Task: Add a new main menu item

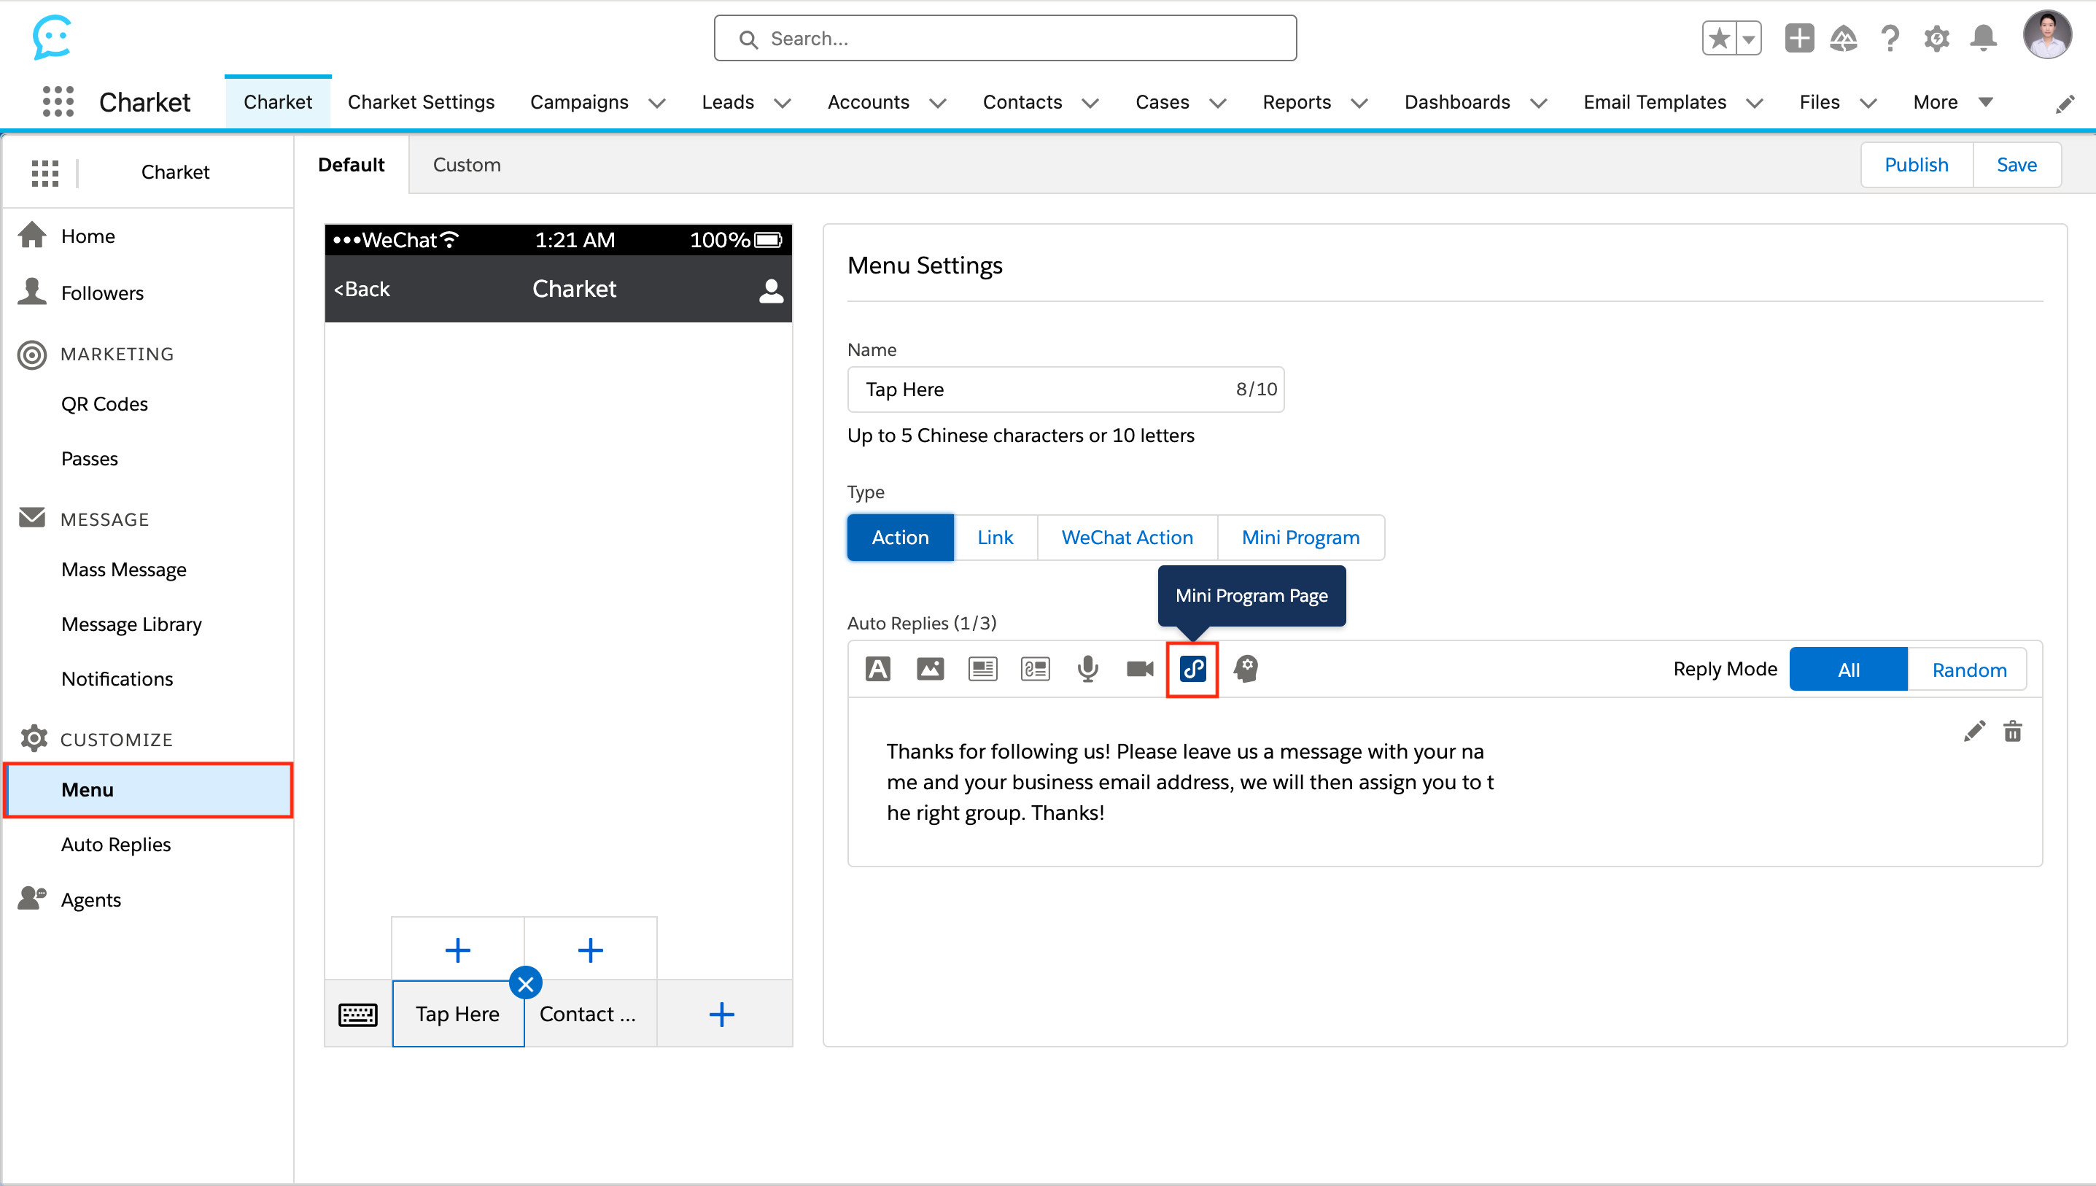Action: (721, 1014)
